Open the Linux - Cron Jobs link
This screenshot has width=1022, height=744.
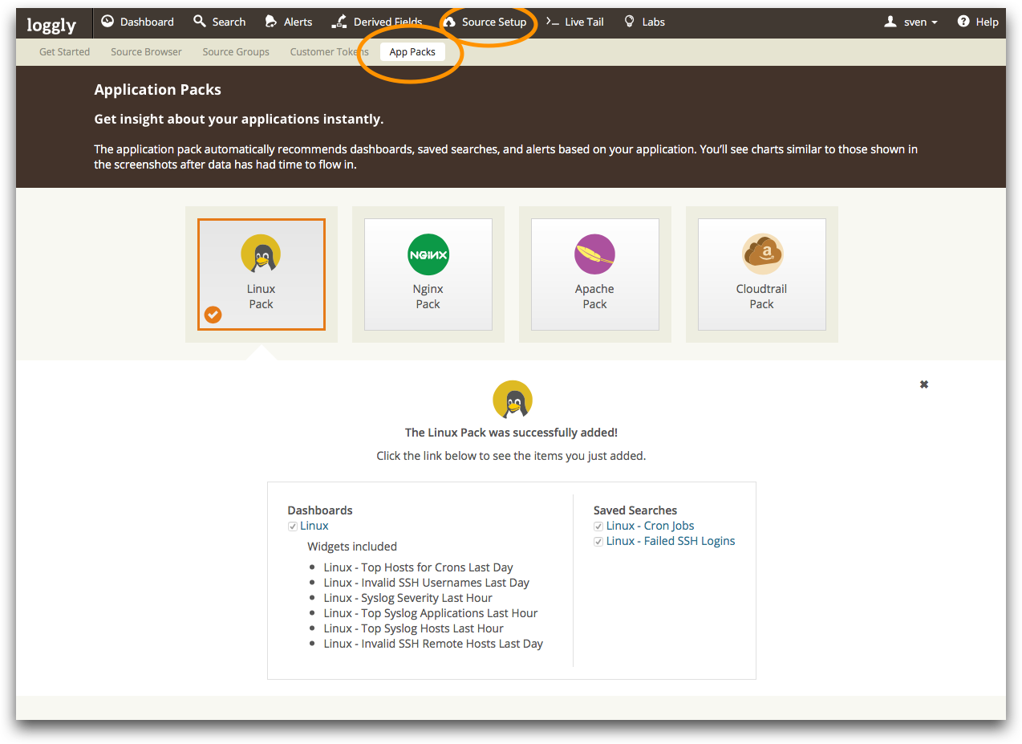pyautogui.click(x=650, y=526)
